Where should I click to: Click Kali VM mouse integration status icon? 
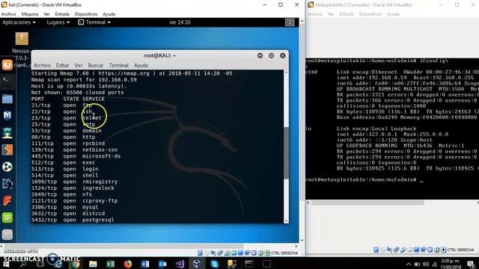(x=260, y=253)
